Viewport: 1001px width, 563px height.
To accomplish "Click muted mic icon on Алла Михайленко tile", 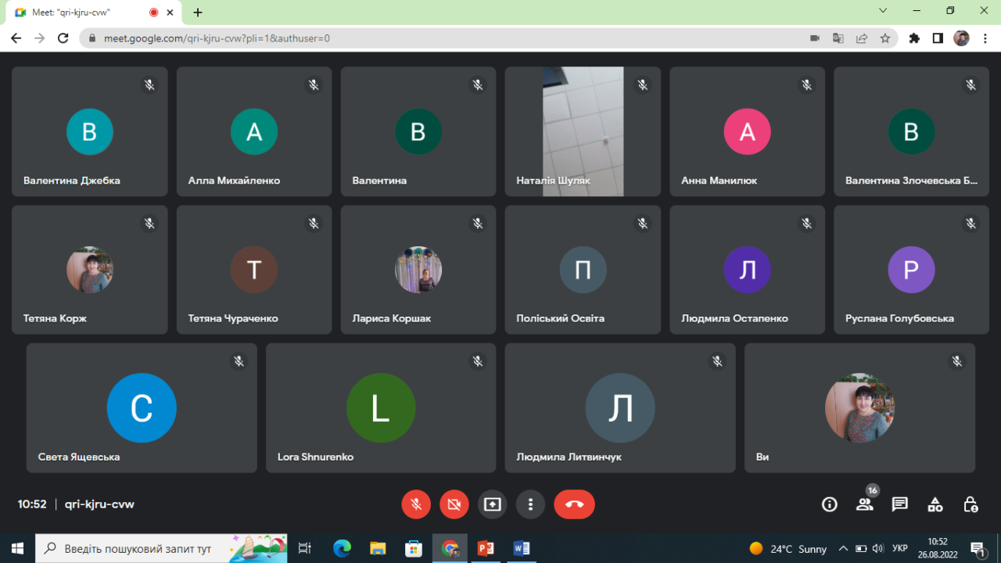I will point(314,84).
